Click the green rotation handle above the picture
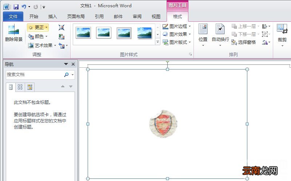 [167, 60]
